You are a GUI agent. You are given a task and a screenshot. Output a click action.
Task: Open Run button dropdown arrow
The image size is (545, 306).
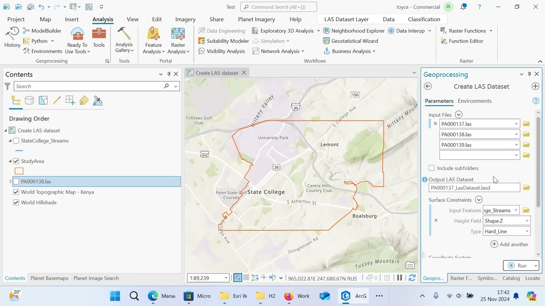click(x=535, y=266)
